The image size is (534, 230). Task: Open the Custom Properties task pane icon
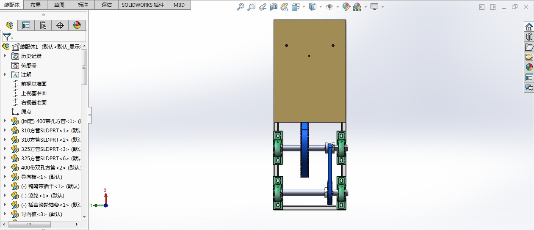[x=529, y=77]
